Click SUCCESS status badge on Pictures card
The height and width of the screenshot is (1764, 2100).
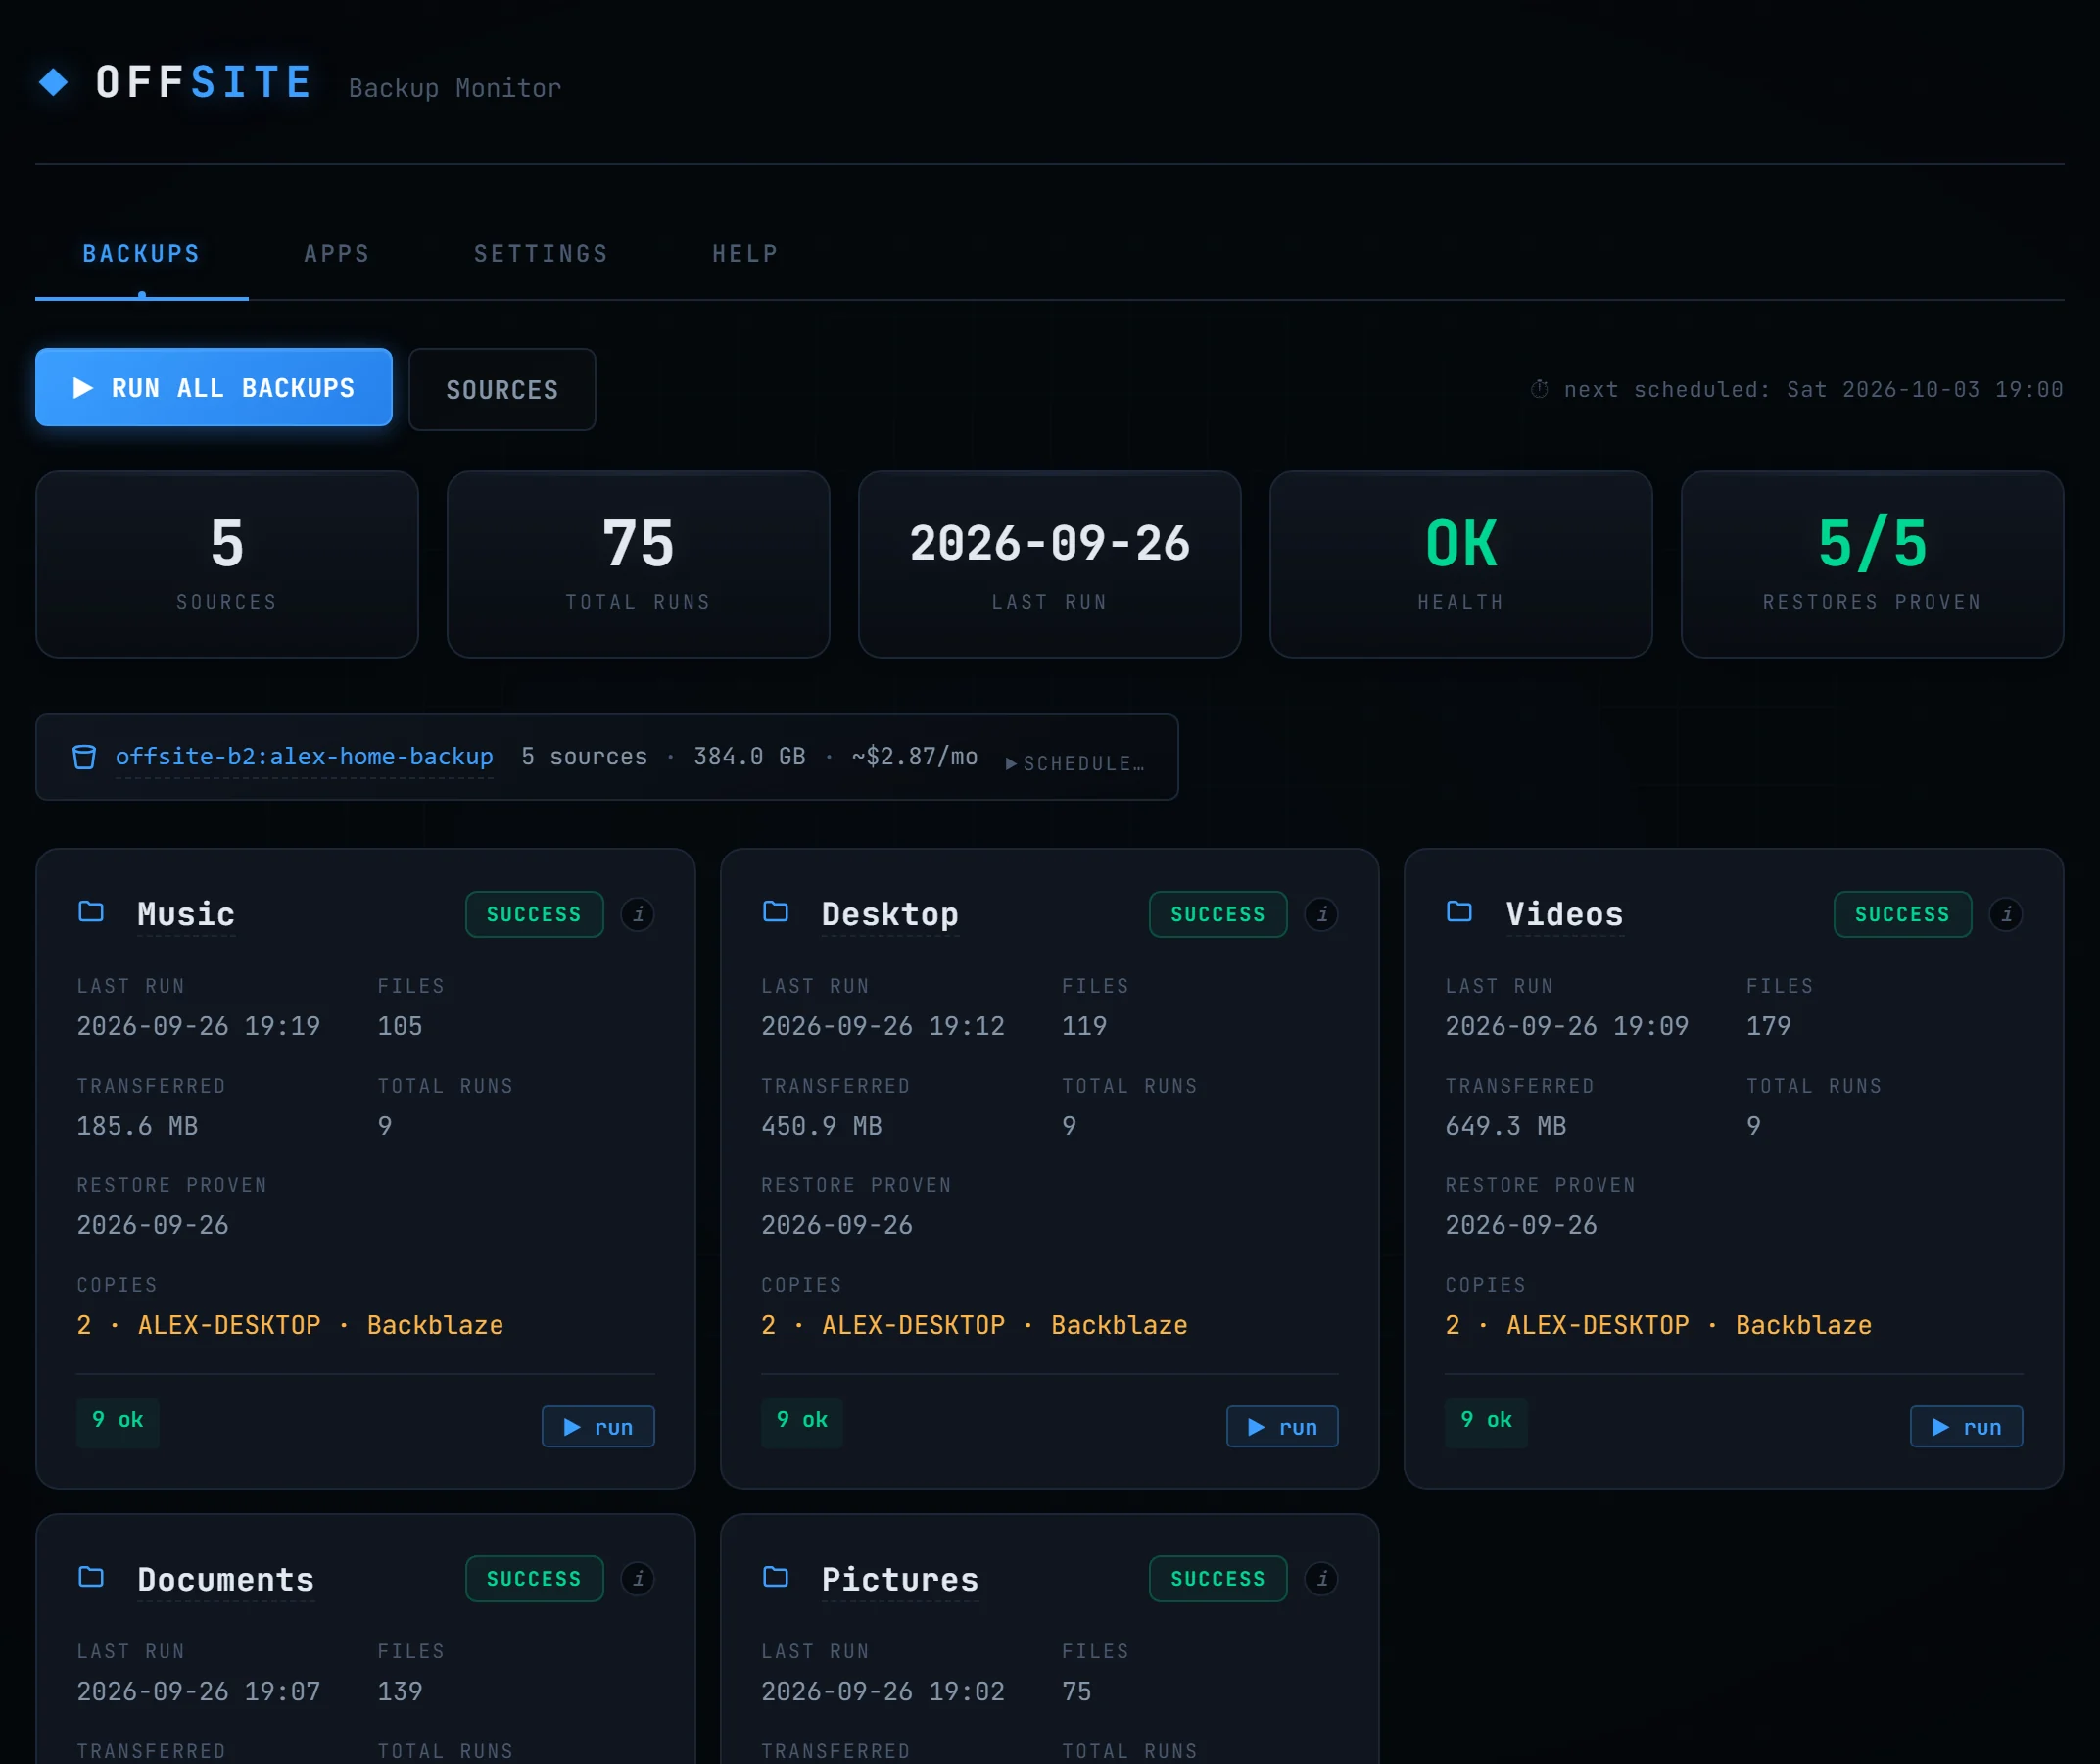pyautogui.click(x=1218, y=1579)
